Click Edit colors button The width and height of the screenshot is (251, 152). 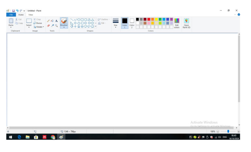[x=177, y=23]
